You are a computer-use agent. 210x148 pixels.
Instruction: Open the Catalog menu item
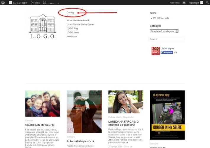click(x=70, y=13)
